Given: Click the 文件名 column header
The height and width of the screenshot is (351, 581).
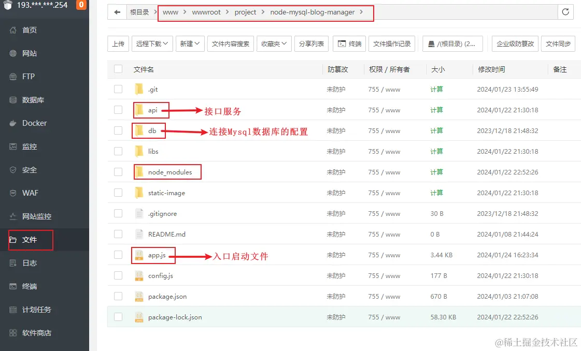Looking at the screenshot, I should click(144, 69).
